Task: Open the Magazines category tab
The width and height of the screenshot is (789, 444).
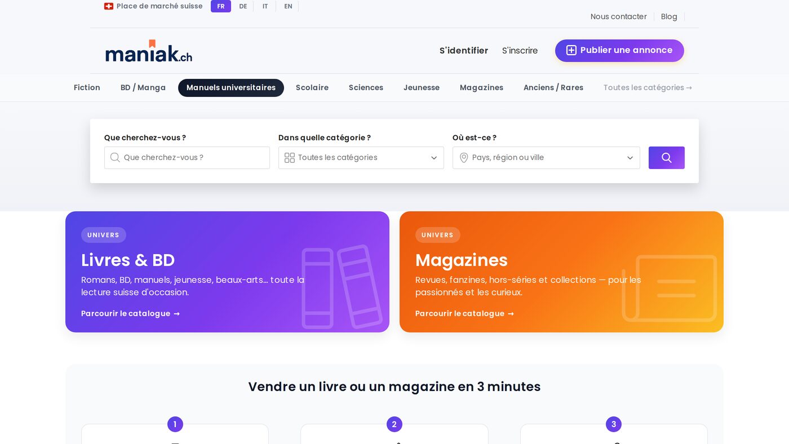Action: (x=481, y=88)
